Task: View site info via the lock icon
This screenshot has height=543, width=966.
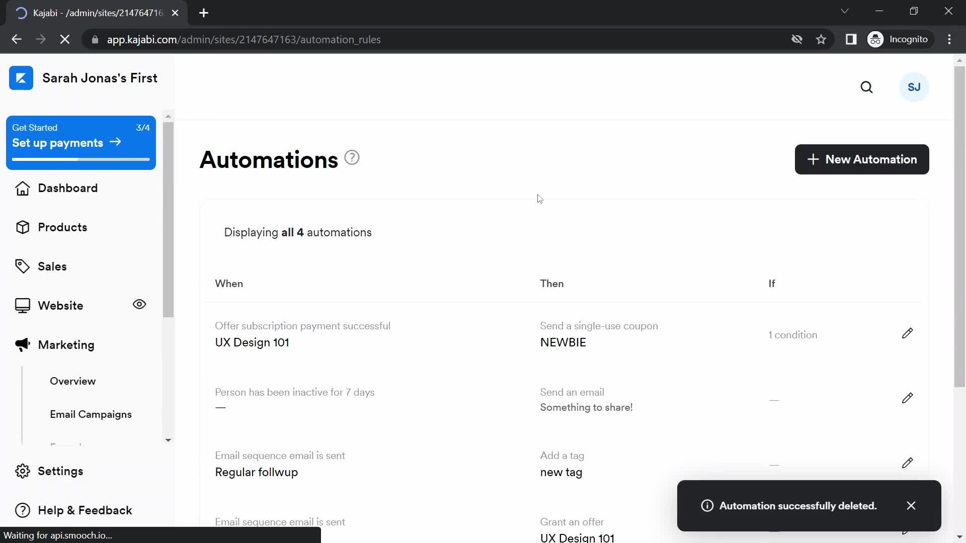Action: pyautogui.click(x=95, y=39)
